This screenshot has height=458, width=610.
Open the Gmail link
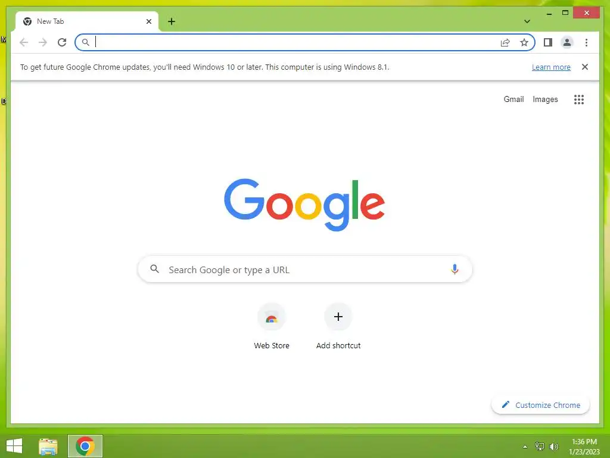tap(513, 100)
